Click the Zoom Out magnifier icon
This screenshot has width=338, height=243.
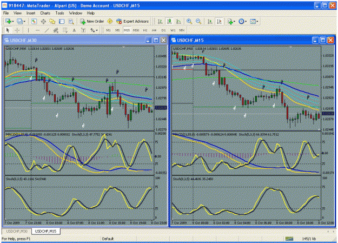click(x=198, y=21)
